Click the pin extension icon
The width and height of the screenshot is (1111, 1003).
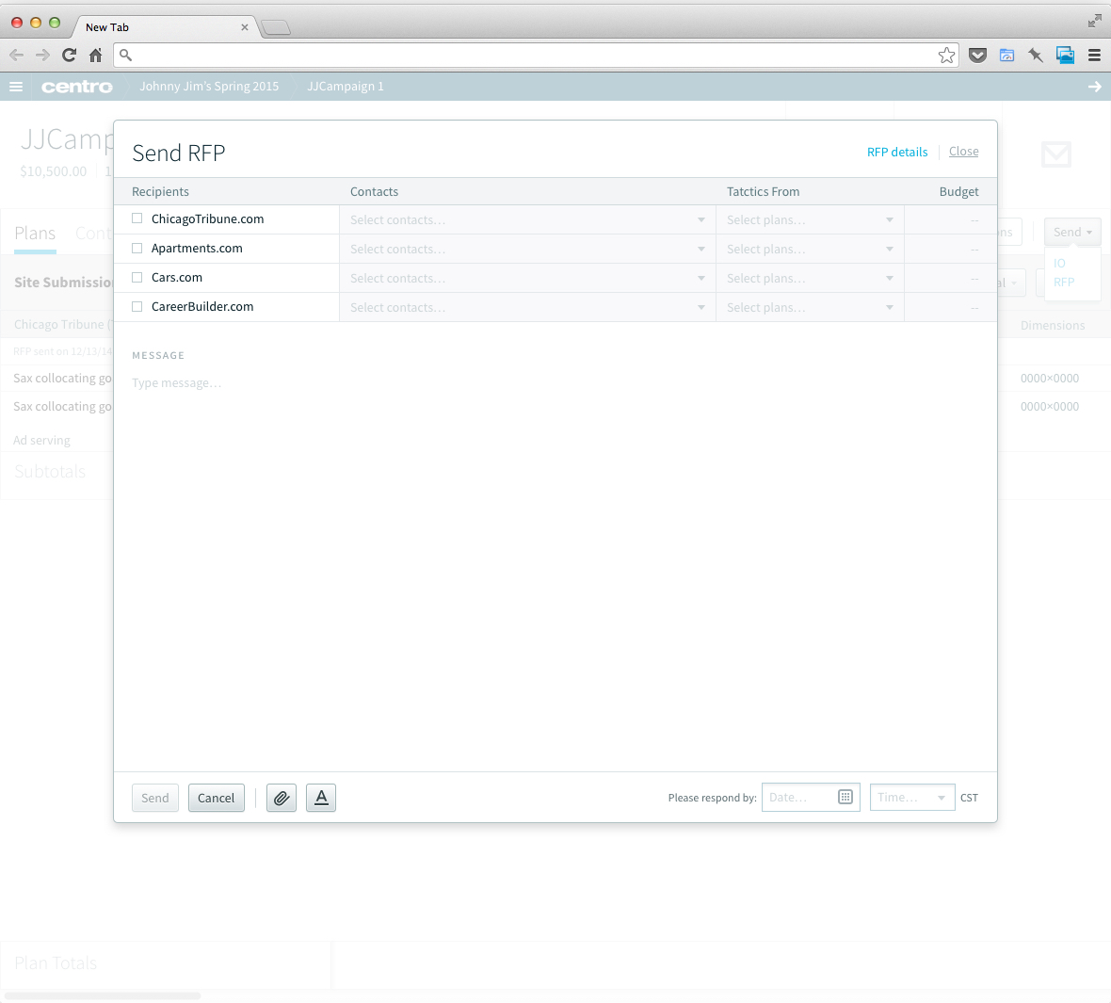pyautogui.click(x=1036, y=56)
